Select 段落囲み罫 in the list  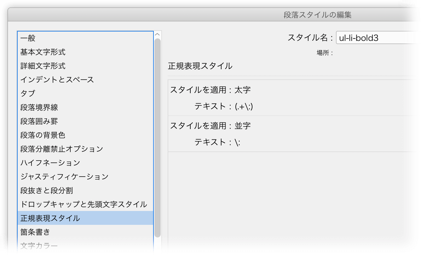click(85, 121)
